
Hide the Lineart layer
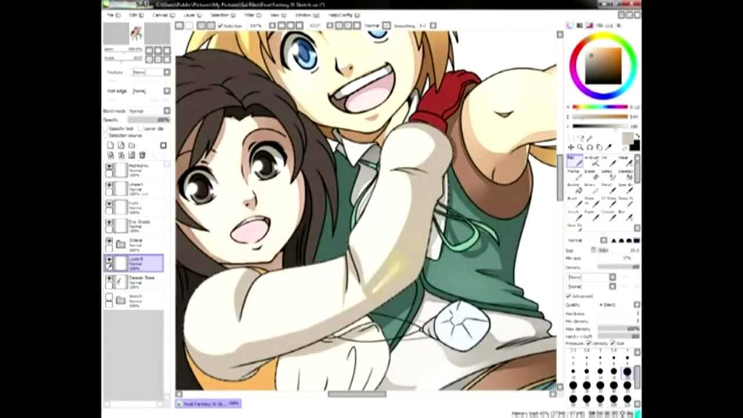pyautogui.click(x=109, y=185)
